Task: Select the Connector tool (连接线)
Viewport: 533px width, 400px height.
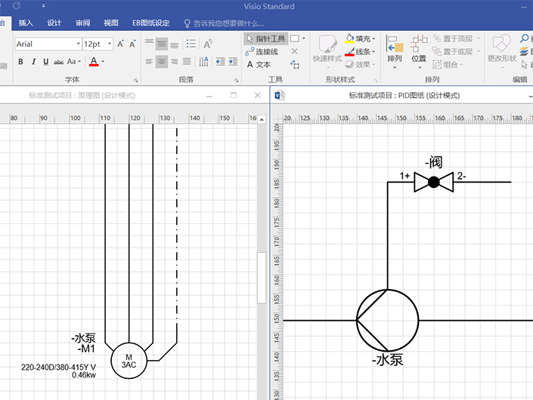Action: (261, 51)
